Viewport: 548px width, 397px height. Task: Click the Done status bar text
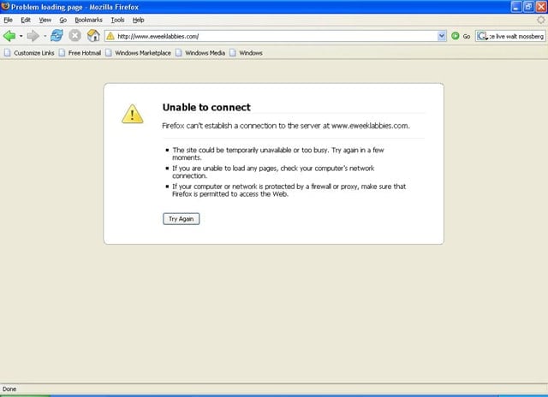point(9,389)
